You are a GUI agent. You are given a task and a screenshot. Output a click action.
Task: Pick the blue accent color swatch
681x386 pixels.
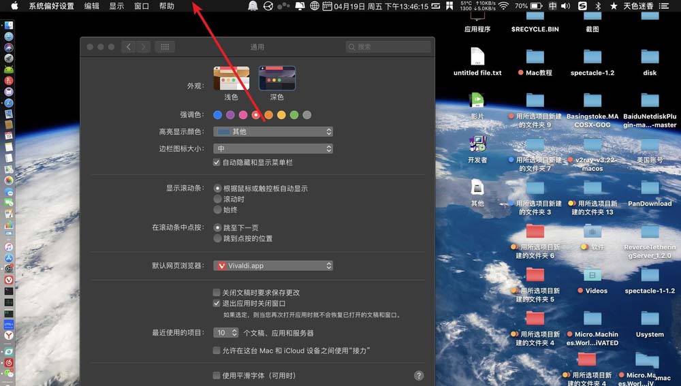pos(217,115)
